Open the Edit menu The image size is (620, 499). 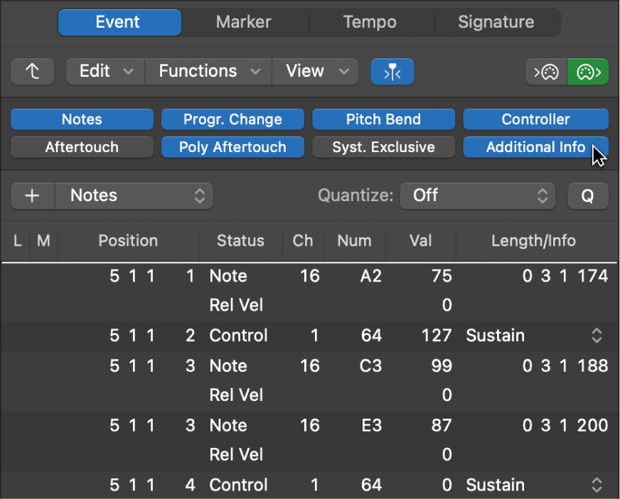pyautogui.click(x=104, y=71)
